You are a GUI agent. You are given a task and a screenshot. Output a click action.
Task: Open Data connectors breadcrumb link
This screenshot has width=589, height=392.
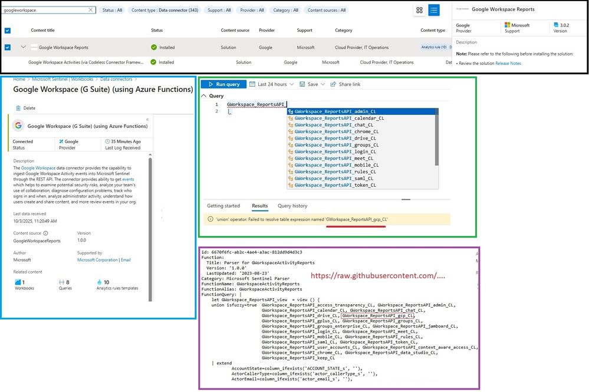[x=116, y=79]
